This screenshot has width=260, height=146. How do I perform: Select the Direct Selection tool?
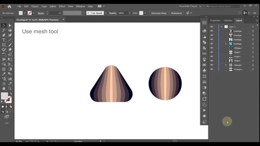point(10,25)
